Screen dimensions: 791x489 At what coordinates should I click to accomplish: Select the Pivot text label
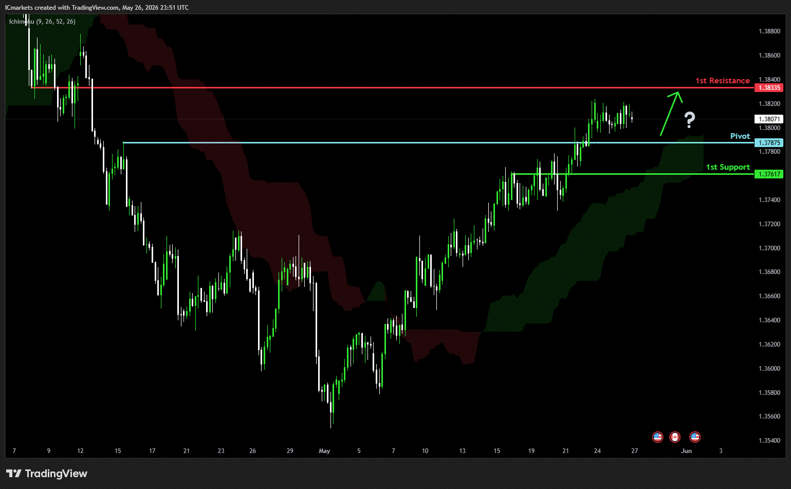point(740,136)
